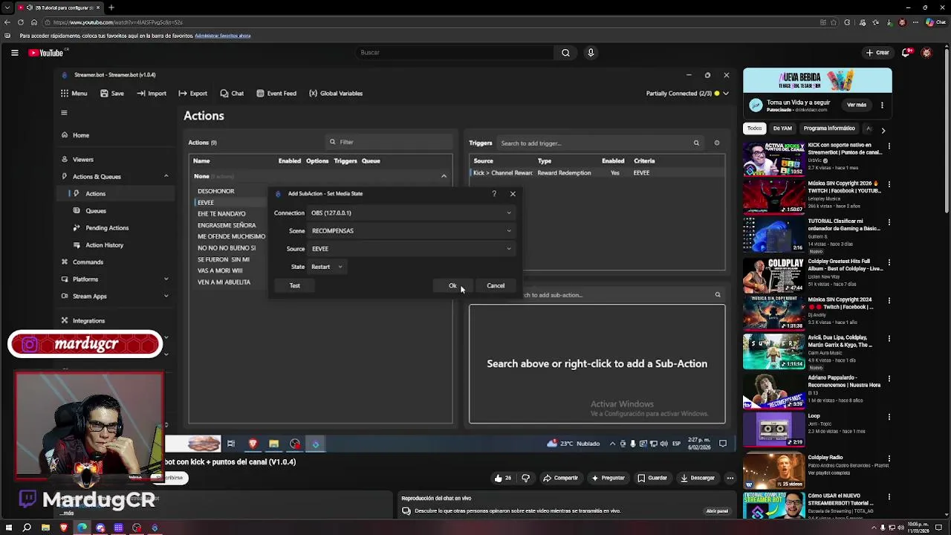Viewport: 951px width, 535px height.
Task: Open the Windows Start button in taskbar
Action: click(x=8, y=528)
